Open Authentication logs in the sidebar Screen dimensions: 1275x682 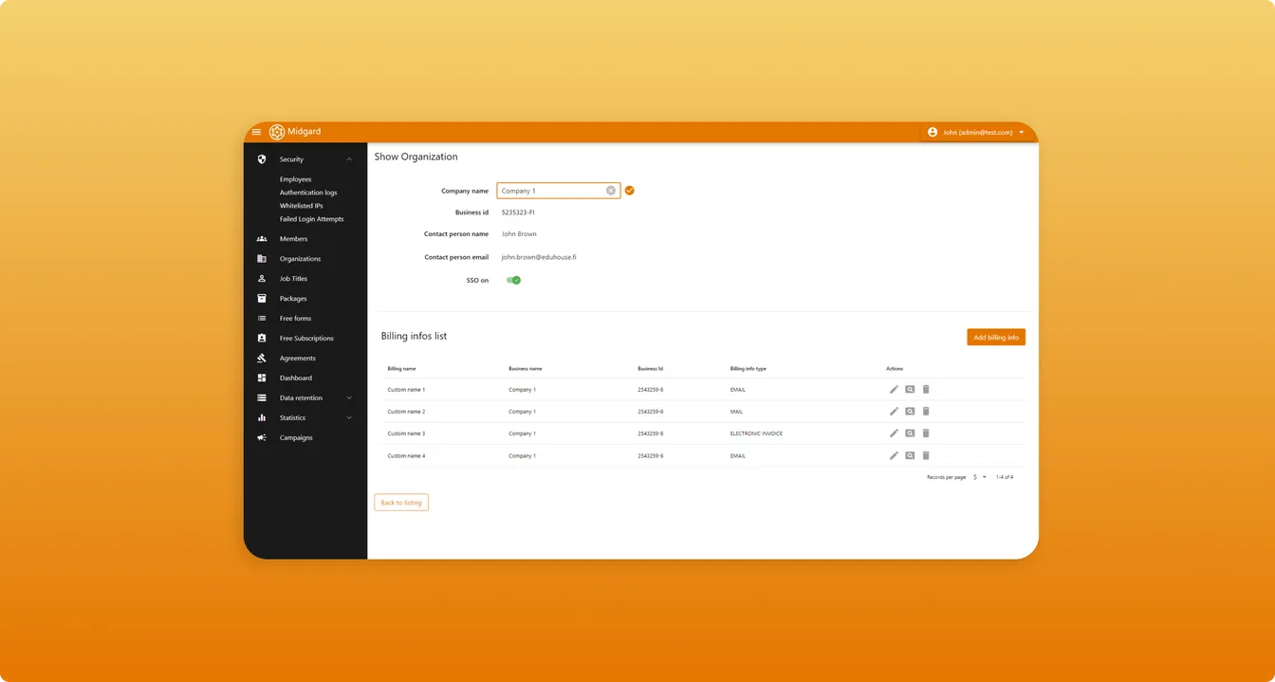[308, 193]
